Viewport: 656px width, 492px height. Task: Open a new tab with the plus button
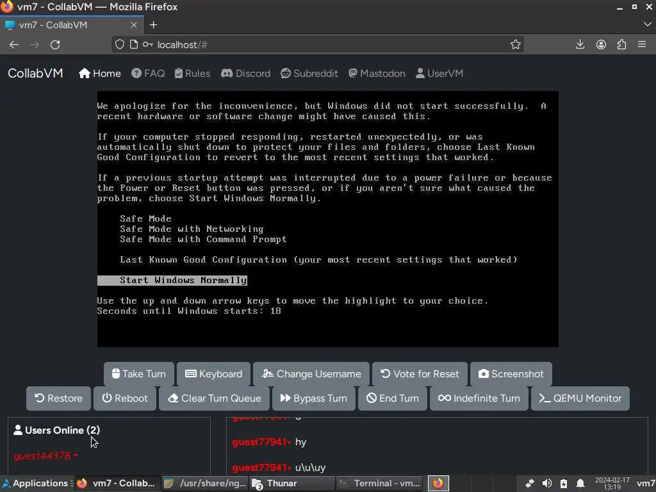(154, 25)
